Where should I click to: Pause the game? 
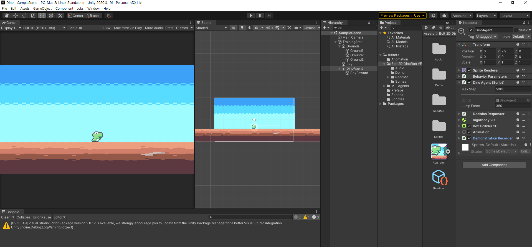(260, 16)
